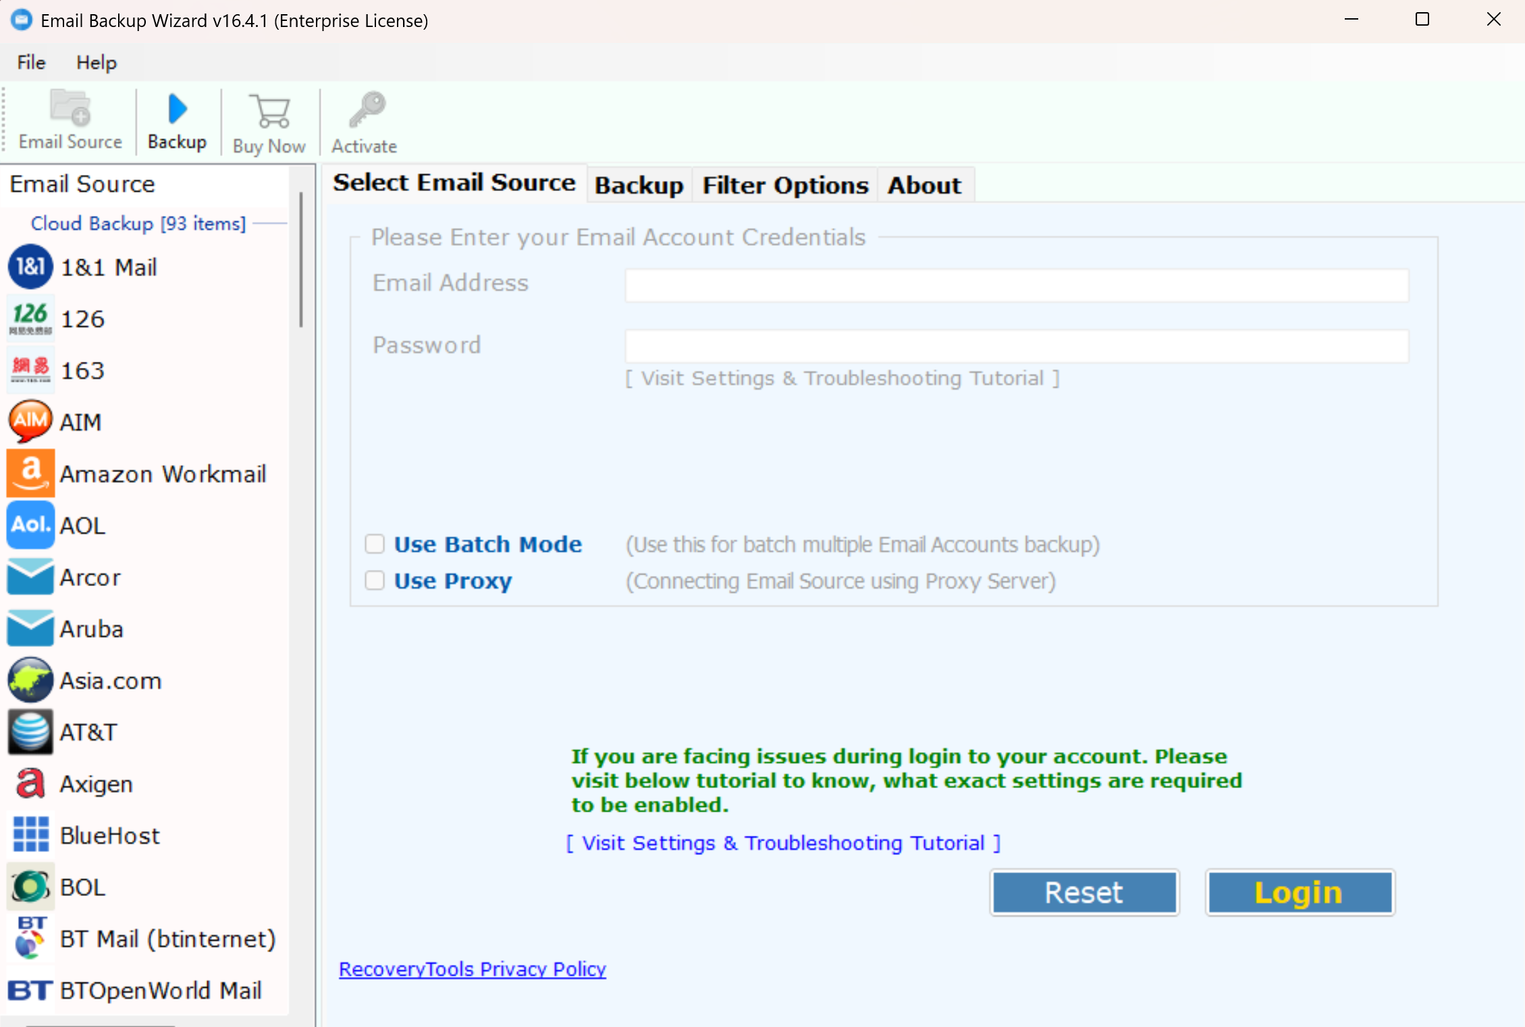Click the 'Email Source' panel header
The image size is (1525, 1027).
click(x=82, y=184)
